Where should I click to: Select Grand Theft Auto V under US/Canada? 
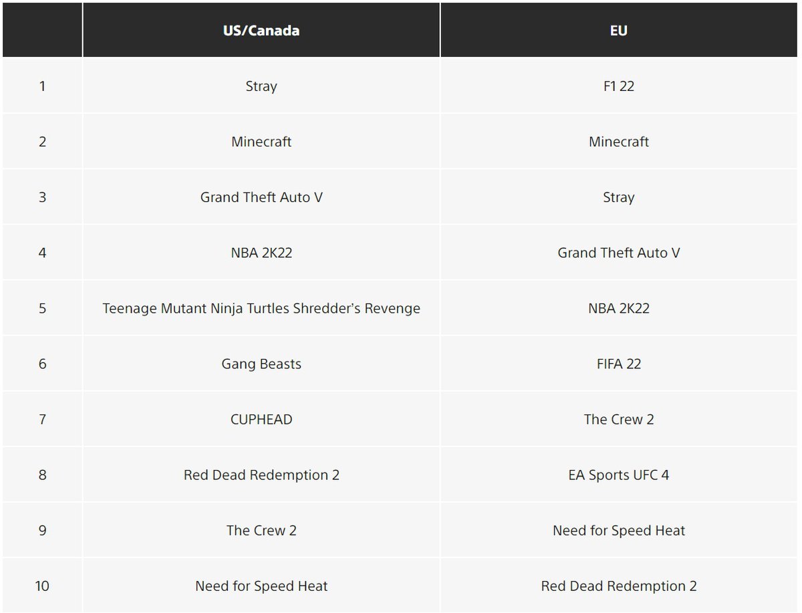(x=261, y=197)
